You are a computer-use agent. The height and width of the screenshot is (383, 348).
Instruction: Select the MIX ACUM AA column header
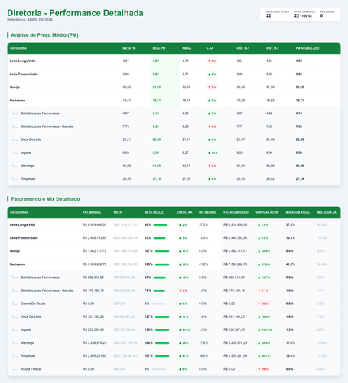click(x=327, y=212)
